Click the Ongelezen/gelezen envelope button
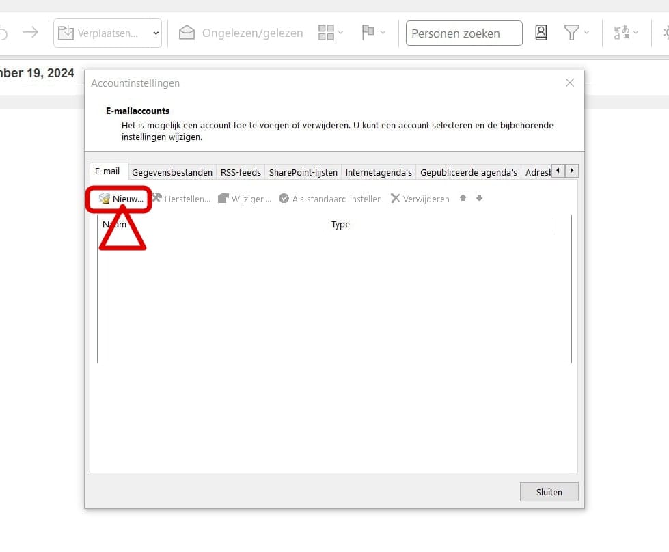The height and width of the screenshot is (552, 669). (241, 33)
